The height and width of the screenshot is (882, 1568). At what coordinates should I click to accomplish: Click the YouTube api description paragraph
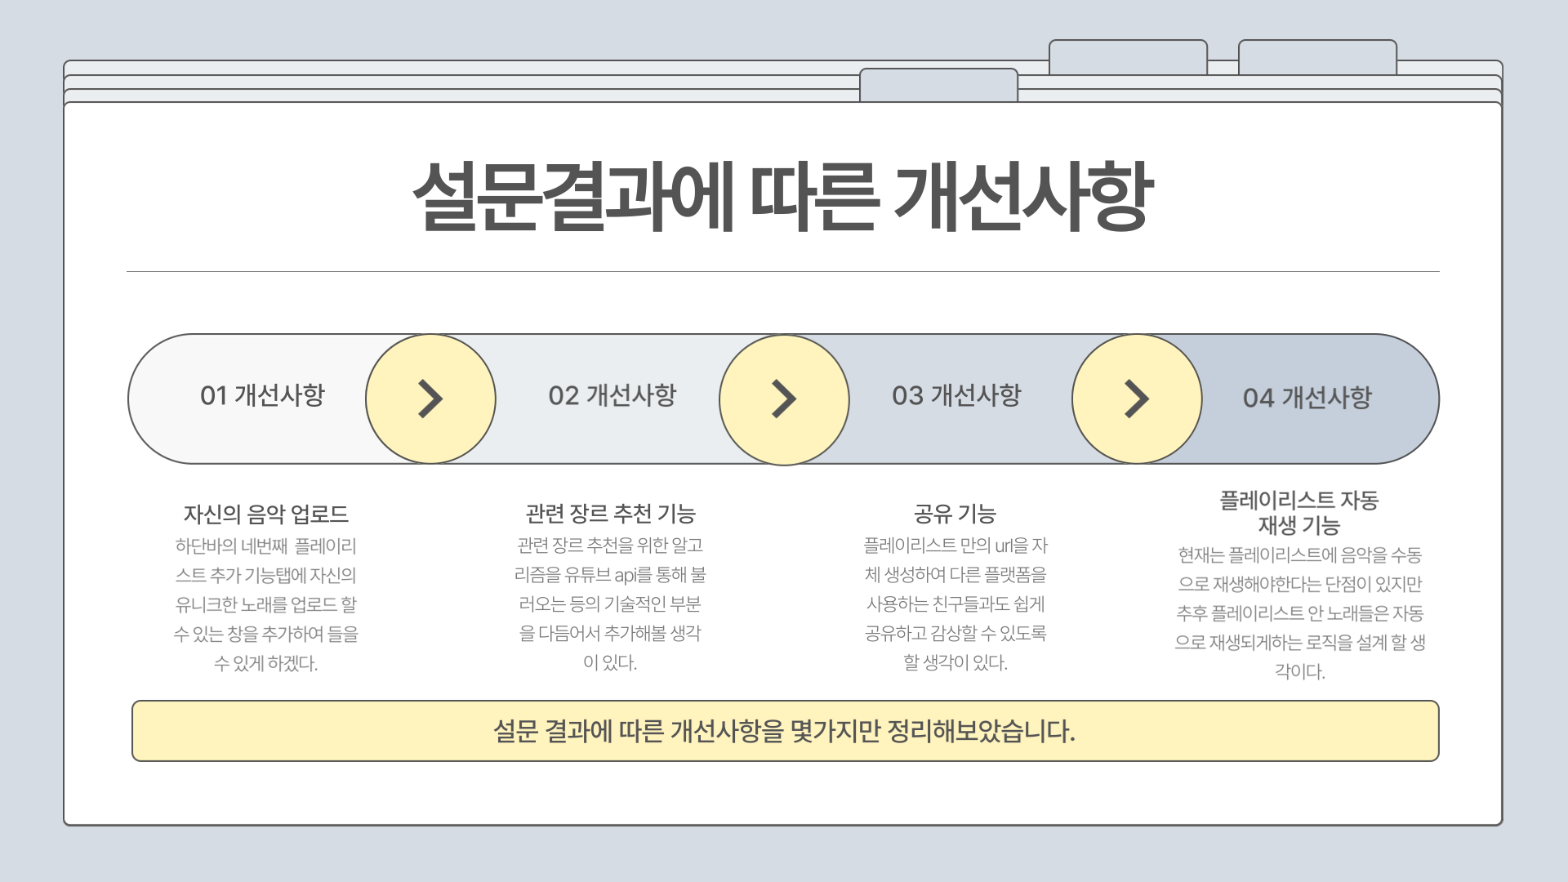coord(610,604)
